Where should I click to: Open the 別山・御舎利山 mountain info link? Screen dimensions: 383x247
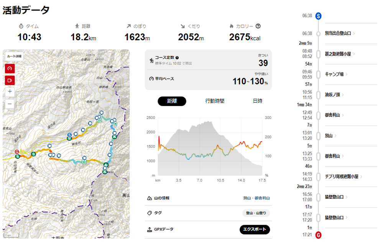pyautogui.click(x=256, y=198)
